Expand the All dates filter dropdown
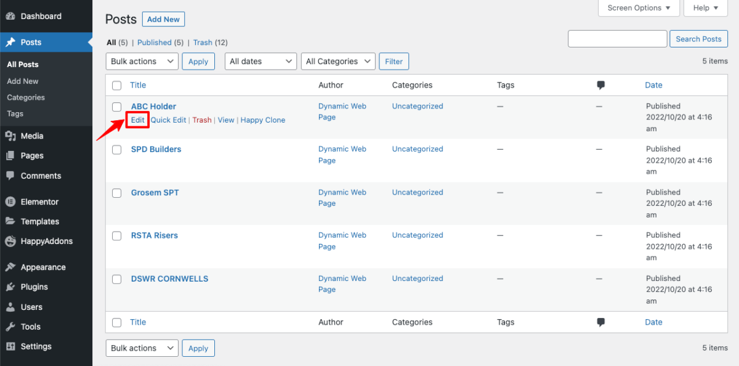739x366 pixels. tap(260, 62)
